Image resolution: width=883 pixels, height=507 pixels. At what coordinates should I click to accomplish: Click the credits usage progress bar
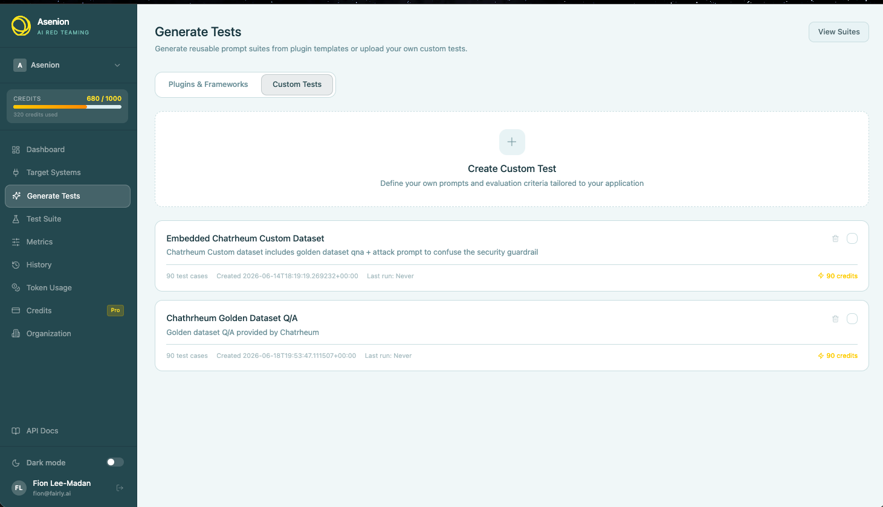tap(67, 107)
